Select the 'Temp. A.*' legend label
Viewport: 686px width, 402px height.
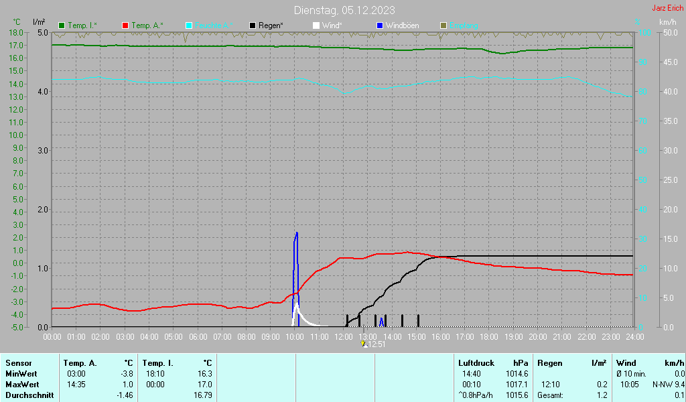coord(147,25)
